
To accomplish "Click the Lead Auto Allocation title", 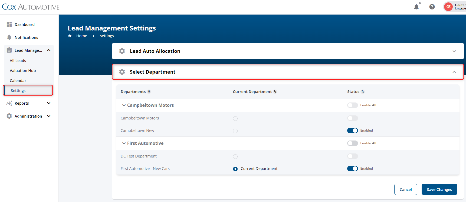I will [155, 51].
